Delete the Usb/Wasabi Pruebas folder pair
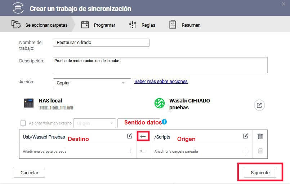 260,136
